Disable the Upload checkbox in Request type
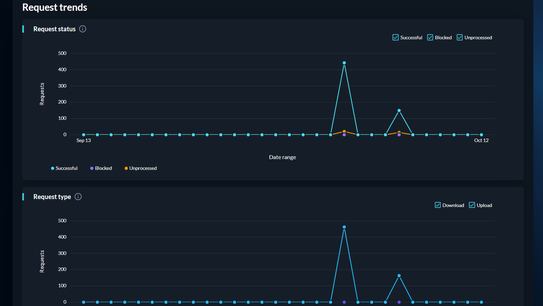 point(471,205)
